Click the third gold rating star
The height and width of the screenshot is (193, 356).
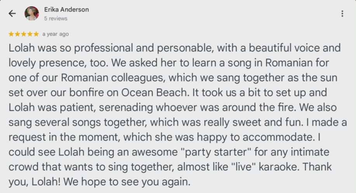pos(23,34)
